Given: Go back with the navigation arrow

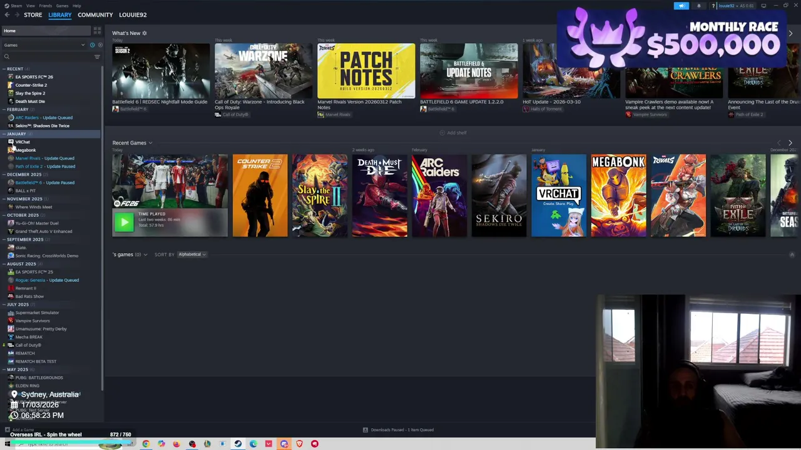Looking at the screenshot, I should (7, 15).
